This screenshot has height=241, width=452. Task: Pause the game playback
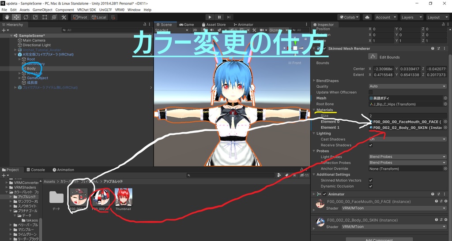point(219,17)
